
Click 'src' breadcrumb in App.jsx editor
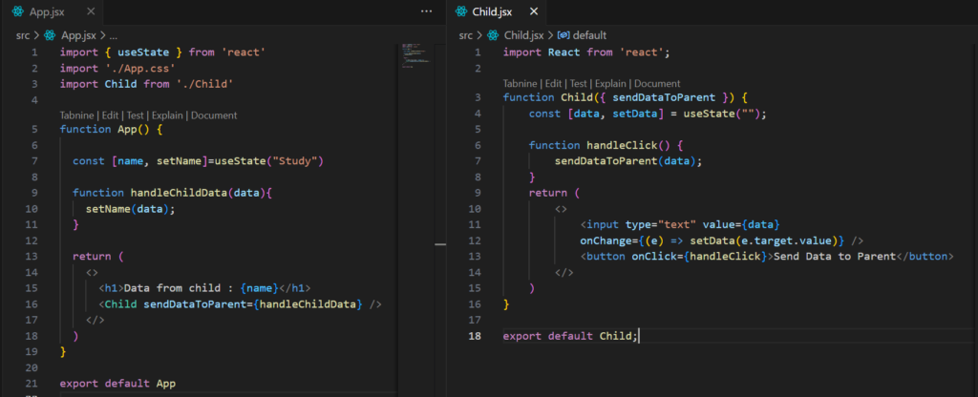[23, 35]
